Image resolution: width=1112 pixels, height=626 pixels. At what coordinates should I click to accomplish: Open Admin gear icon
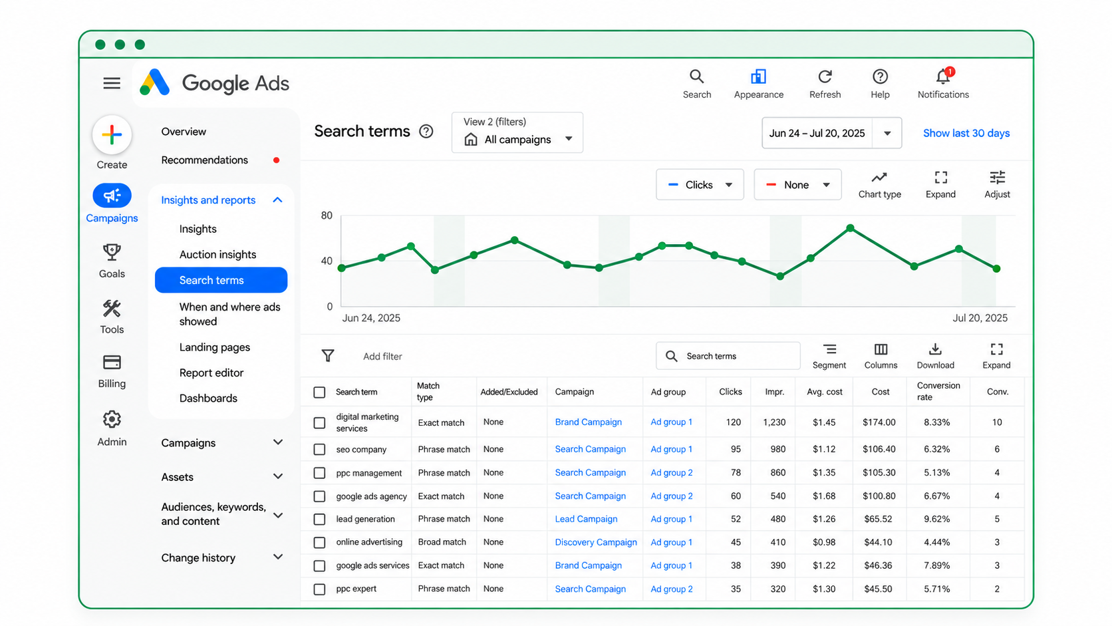click(112, 419)
